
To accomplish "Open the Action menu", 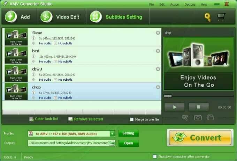I will [x=175, y=5].
